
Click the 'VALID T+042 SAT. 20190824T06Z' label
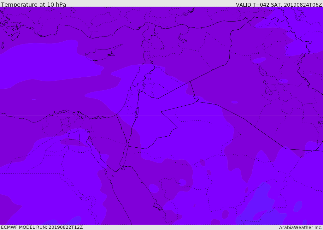pyautogui.click(x=279, y=4)
